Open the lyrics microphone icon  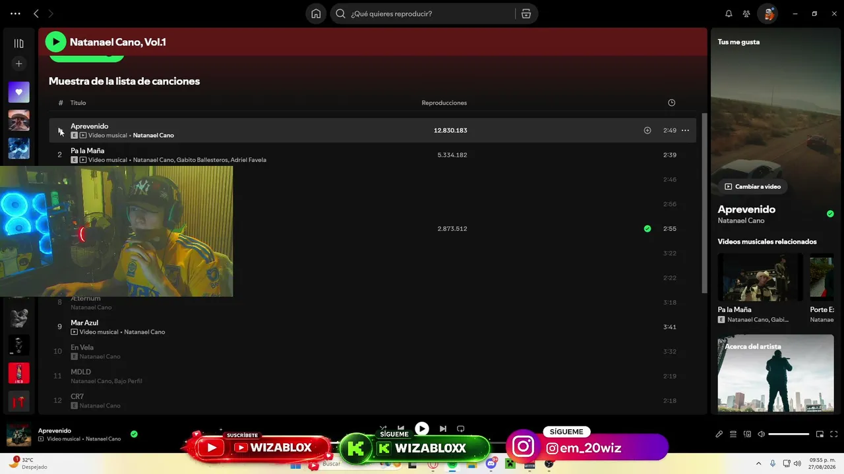click(x=719, y=434)
